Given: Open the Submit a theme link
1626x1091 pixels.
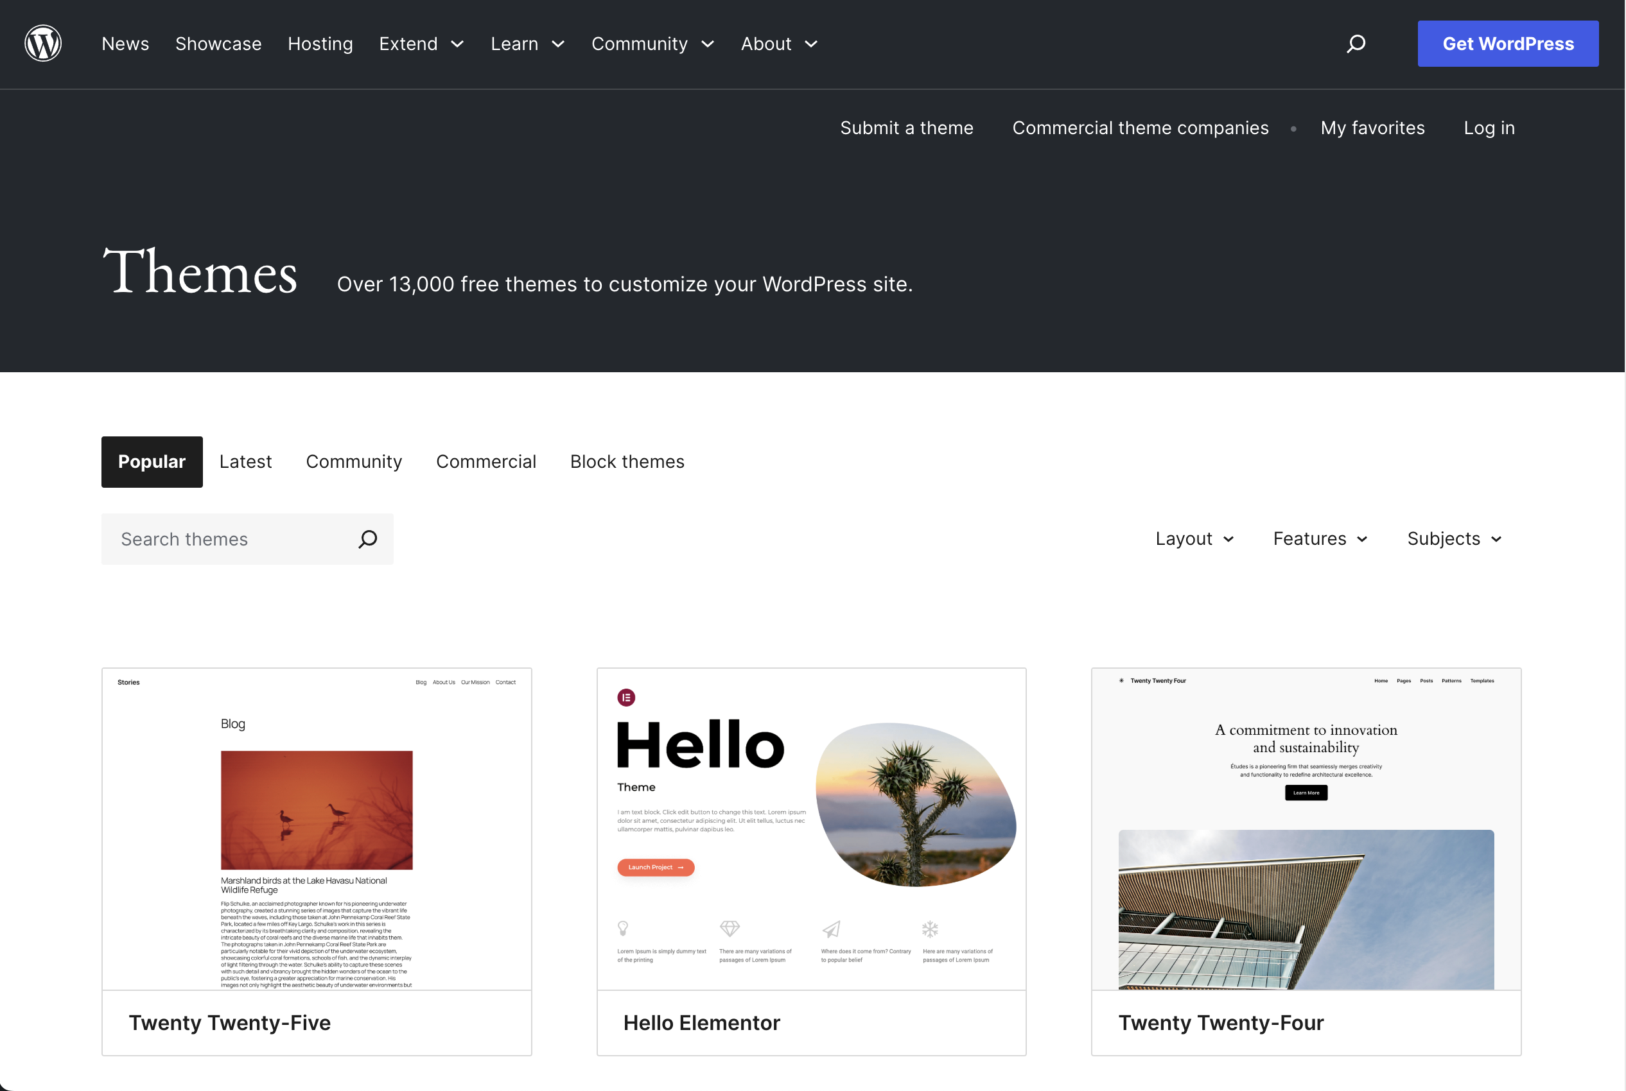Looking at the screenshot, I should [x=906, y=128].
